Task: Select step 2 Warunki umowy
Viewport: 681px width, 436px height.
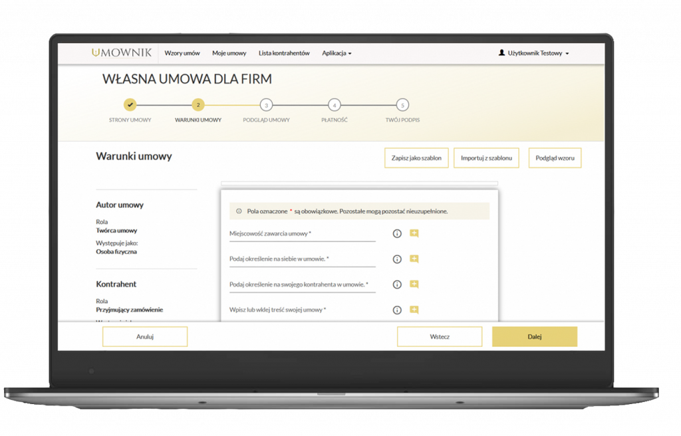Action: click(x=198, y=104)
